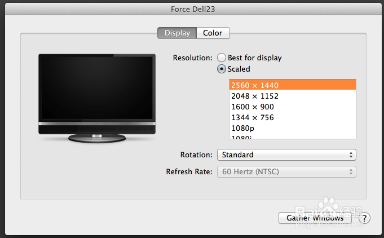Select the Best for display radio button

click(222, 58)
